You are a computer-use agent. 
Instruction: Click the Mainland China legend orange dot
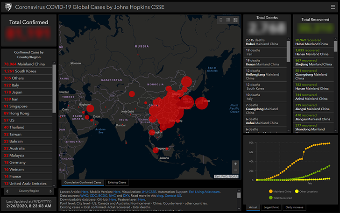pos(270,192)
